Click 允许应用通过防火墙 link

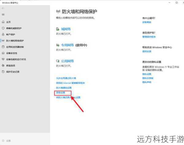tap(66, 78)
